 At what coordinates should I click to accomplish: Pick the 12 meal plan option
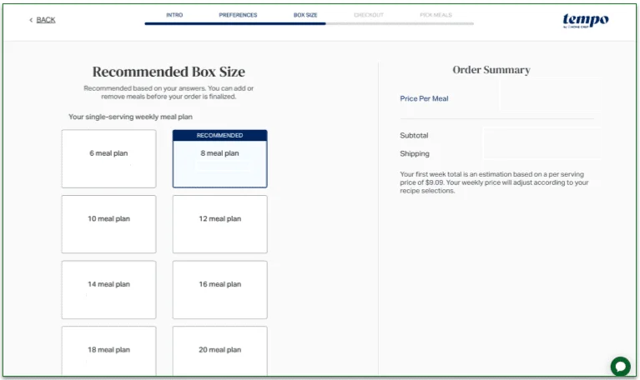click(x=219, y=223)
